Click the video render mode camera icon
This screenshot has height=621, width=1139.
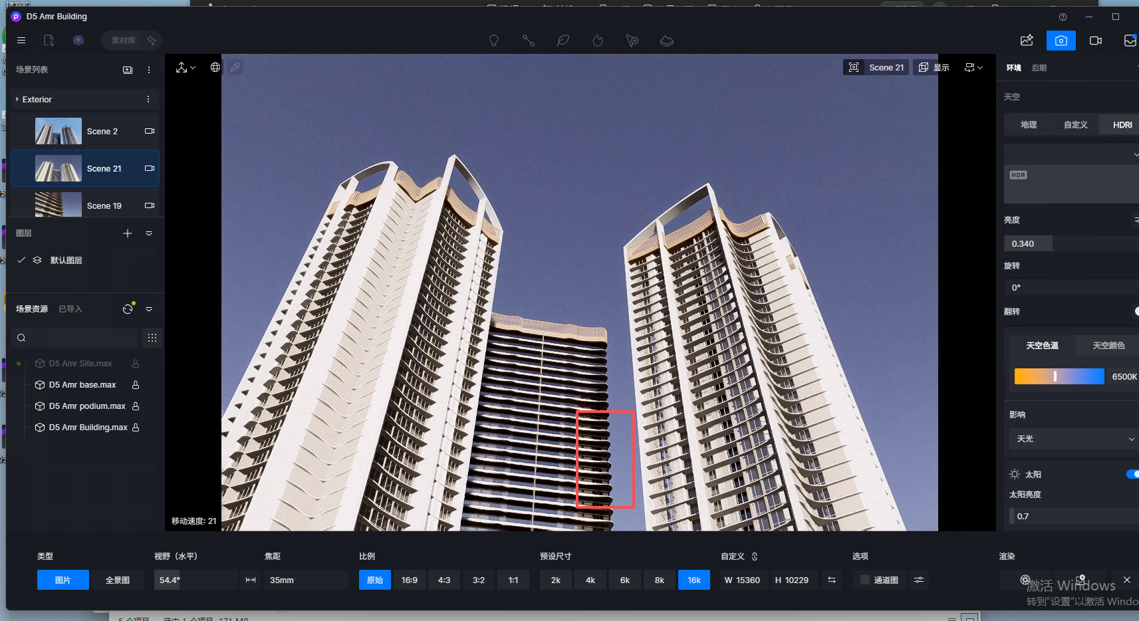click(x=1096, y=41)
